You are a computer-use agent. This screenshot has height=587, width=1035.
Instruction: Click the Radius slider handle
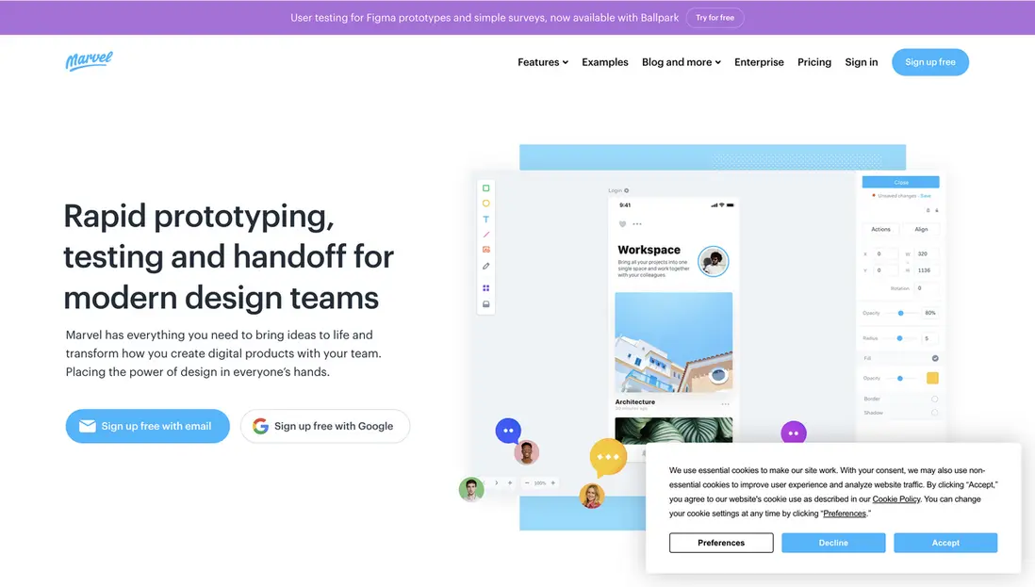pyautogui.click(x=899, y=338)
